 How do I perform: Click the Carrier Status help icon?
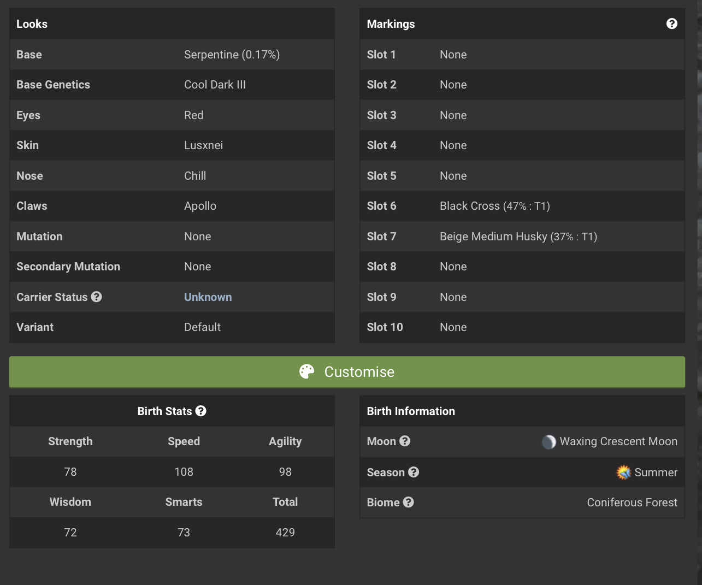[x=97, y=297]
